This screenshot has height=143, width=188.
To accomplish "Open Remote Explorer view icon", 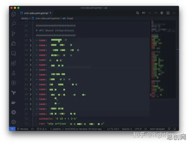I will (14, 53).
